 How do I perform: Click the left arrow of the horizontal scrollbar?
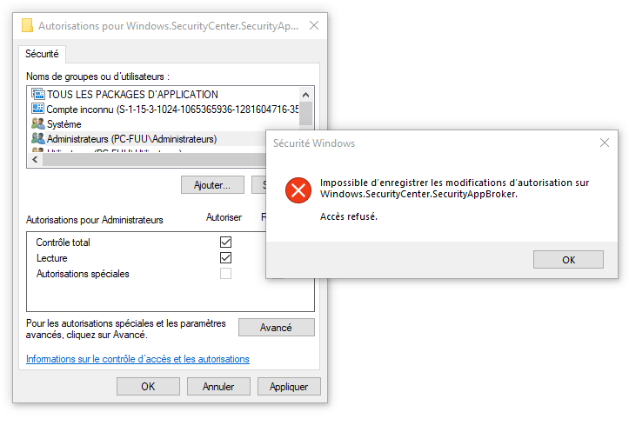[36, 159]
